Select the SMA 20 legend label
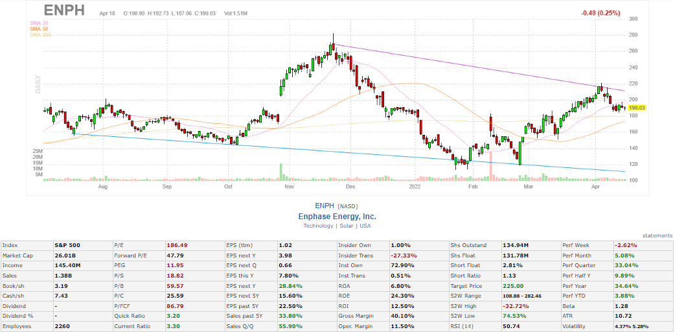 (39, 23)
